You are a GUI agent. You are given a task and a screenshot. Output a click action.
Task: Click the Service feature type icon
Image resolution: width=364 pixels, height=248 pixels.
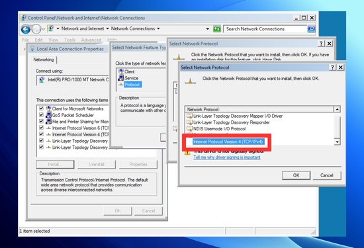[121, 78]
